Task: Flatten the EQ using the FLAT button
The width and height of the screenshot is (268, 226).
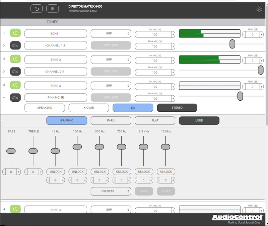Action: click(x=155, y=120)
